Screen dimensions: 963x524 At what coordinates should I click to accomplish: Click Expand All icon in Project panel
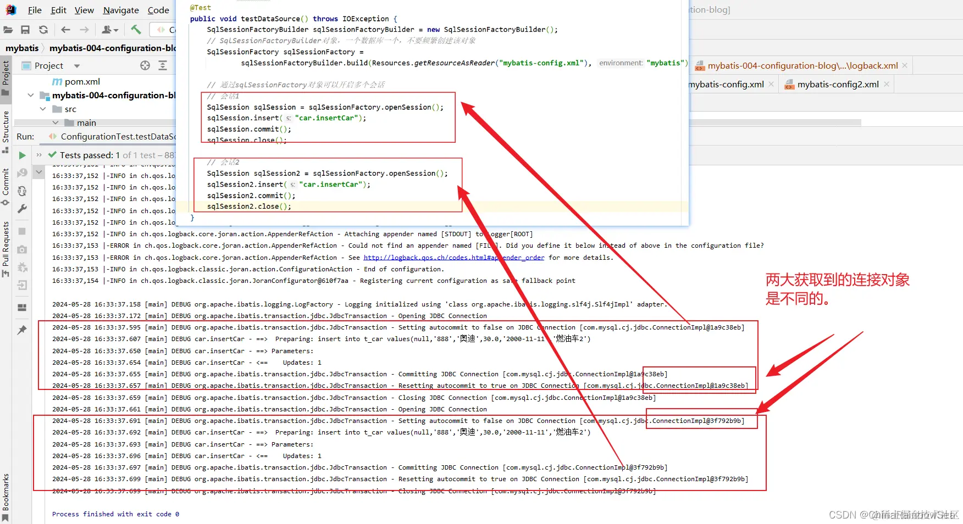tap(163, 65)
